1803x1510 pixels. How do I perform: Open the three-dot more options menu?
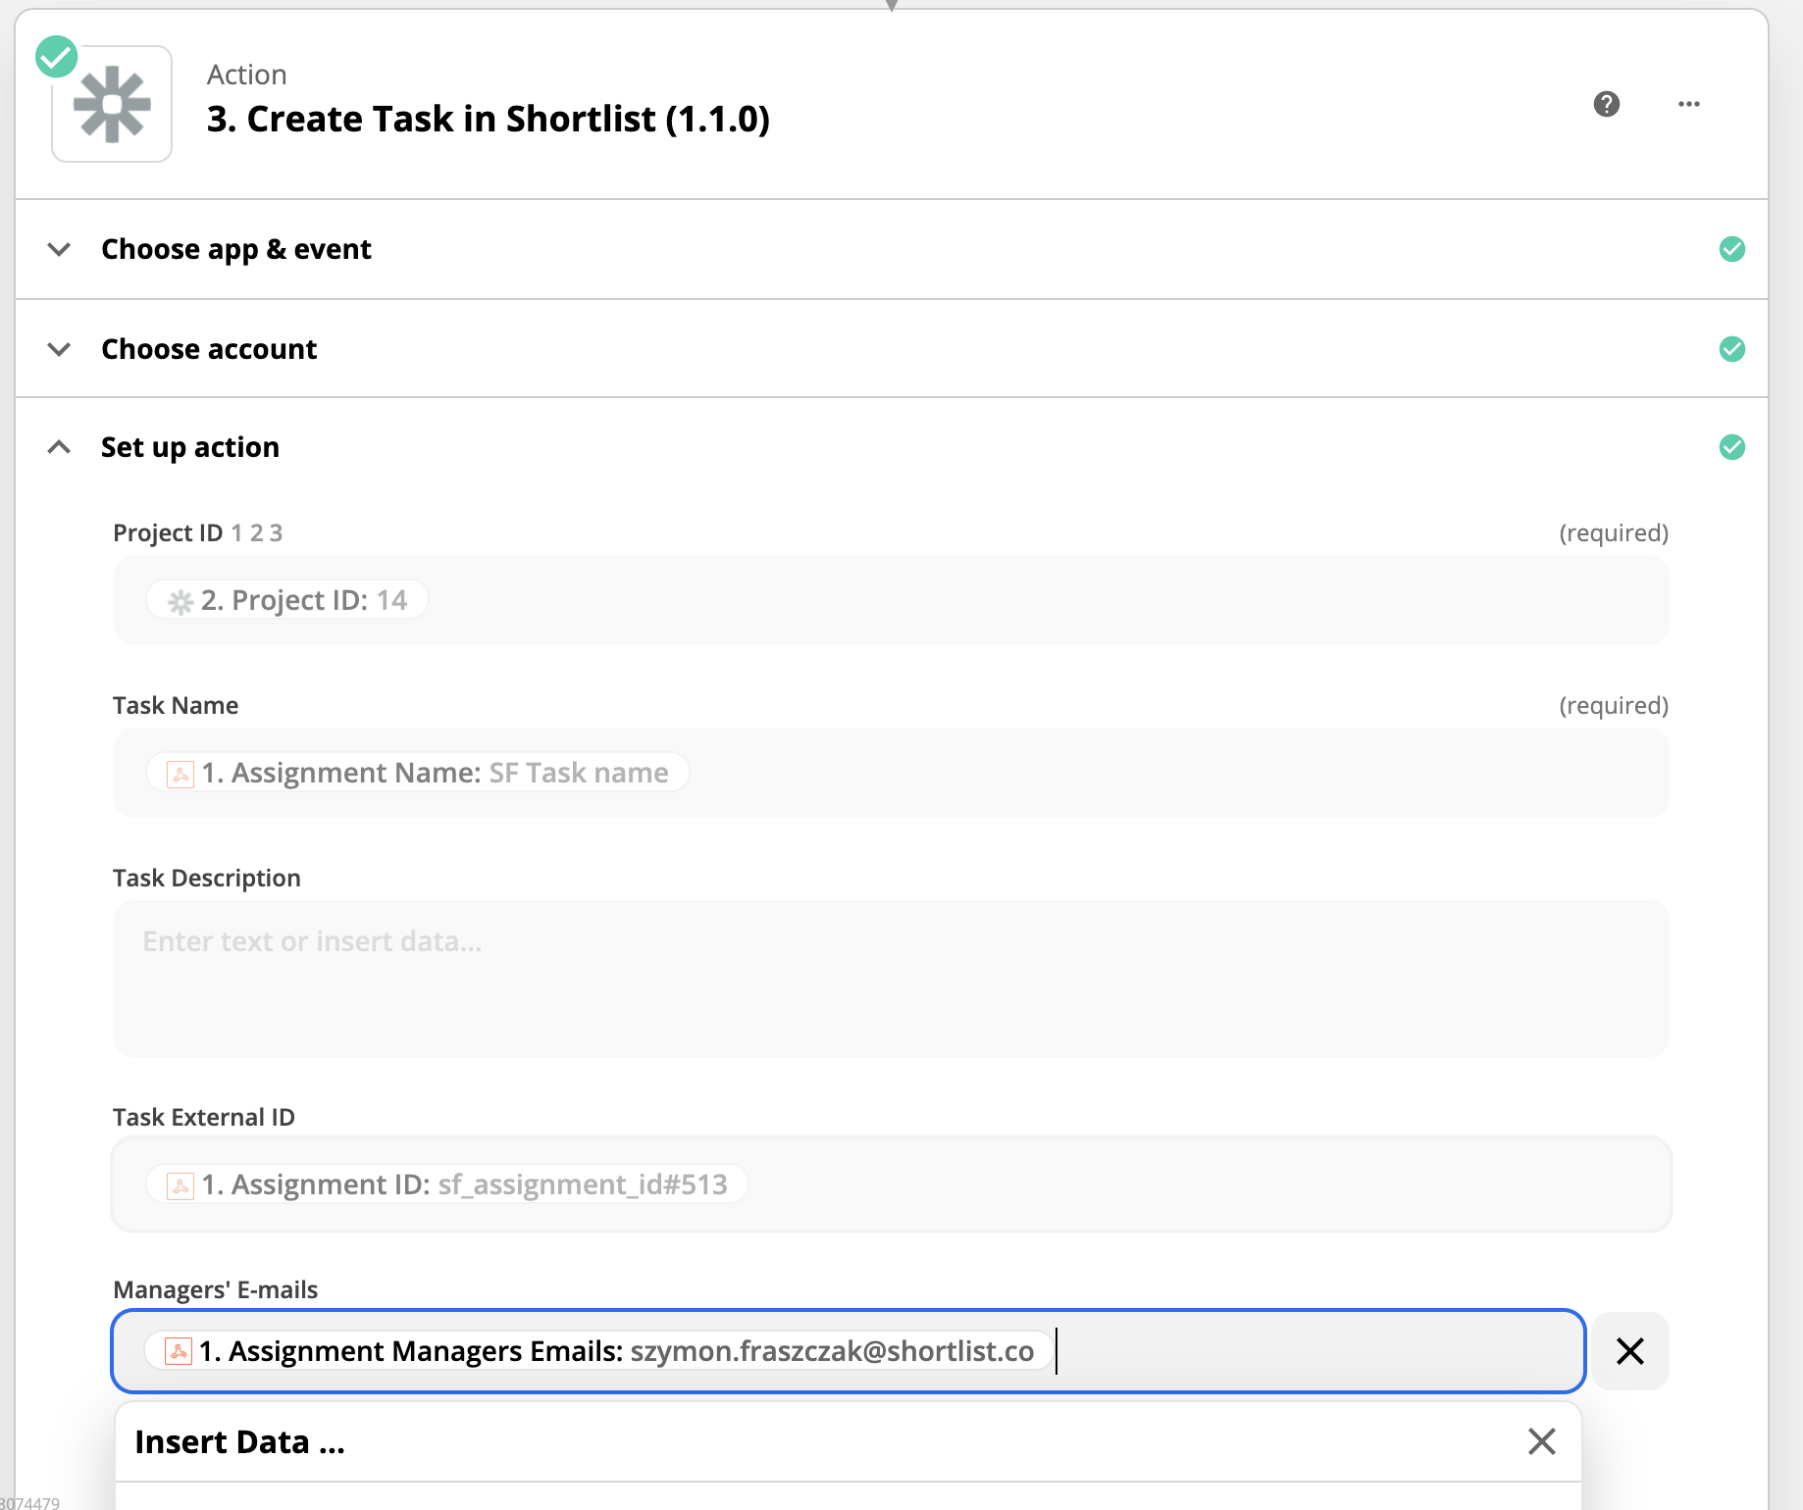(1689, 104)
